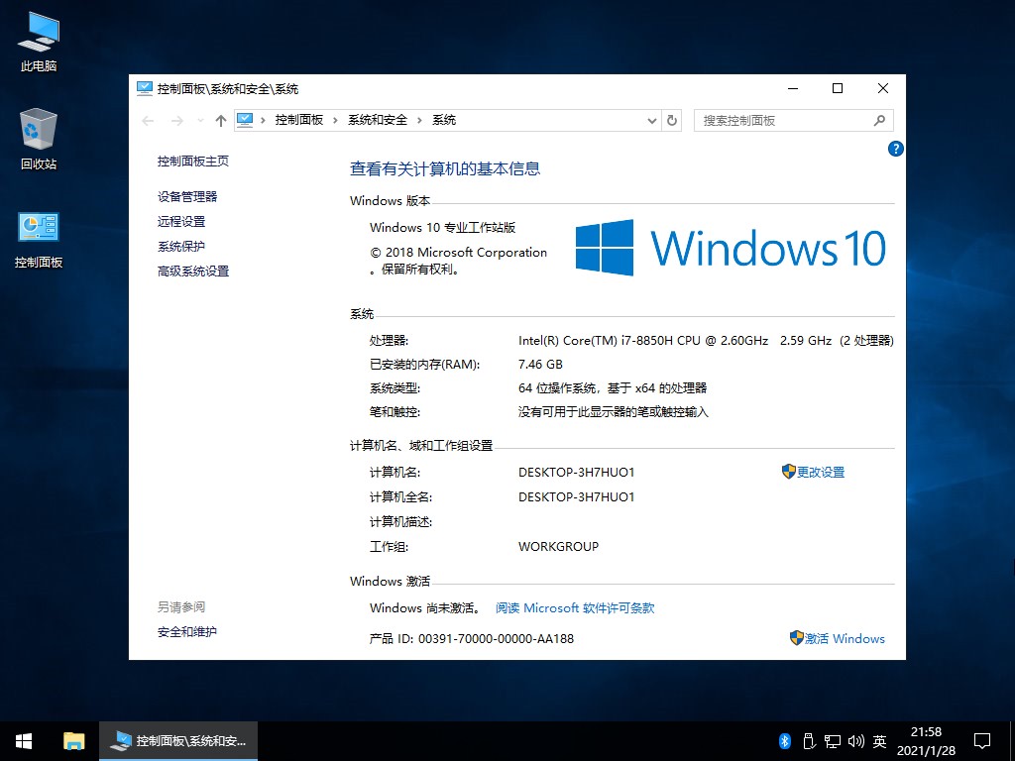
Task: Open the recent locations dropdown arrow
Action: pos(200,120)
